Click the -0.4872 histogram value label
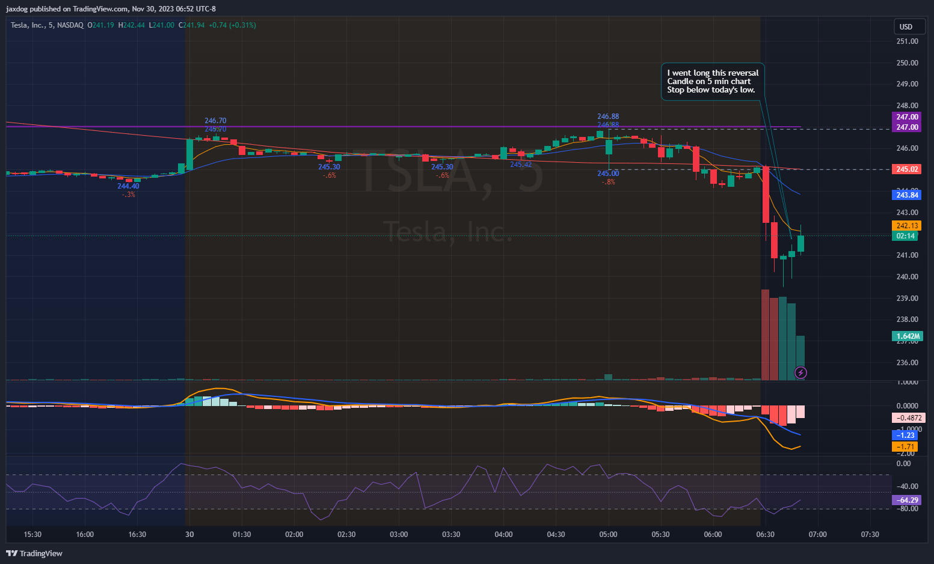 pos(909,417)
